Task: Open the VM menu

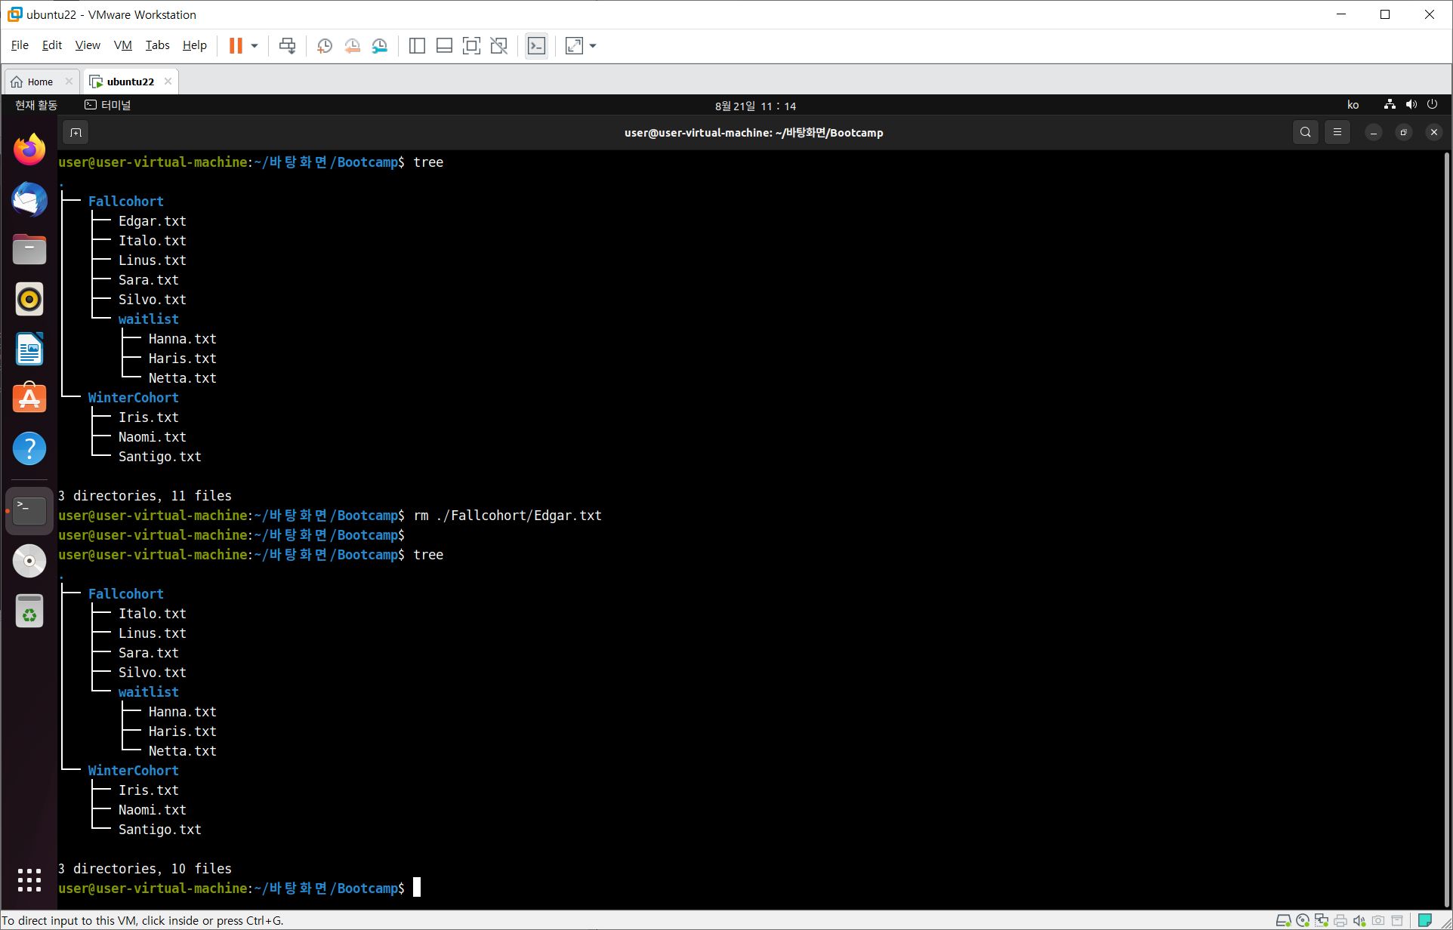Action: click(122, 45)
